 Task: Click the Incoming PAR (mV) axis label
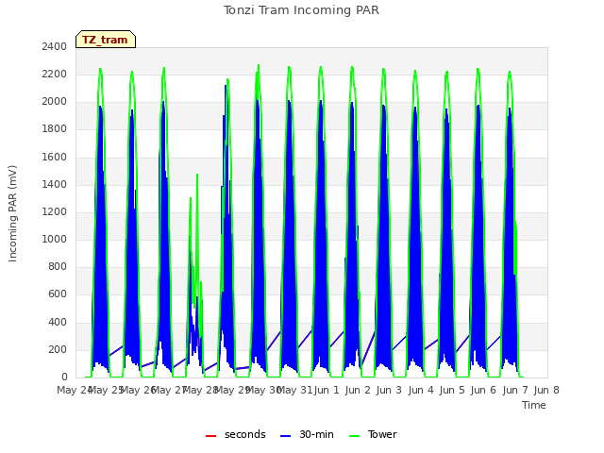click(x=12, y=214)
